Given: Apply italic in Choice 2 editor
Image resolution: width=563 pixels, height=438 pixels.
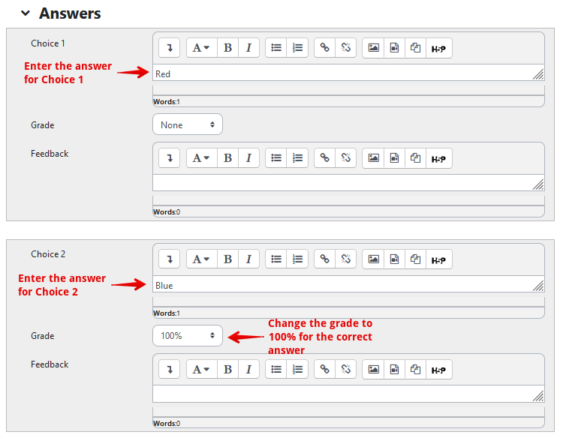Looking at the screenshot, I should (x=248, y=259).
